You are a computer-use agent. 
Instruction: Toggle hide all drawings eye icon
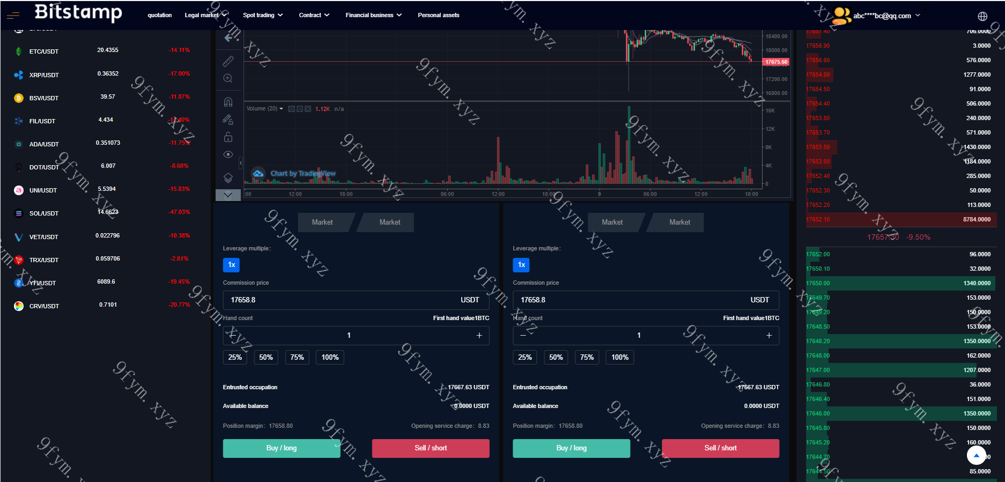tap(228, 154)
